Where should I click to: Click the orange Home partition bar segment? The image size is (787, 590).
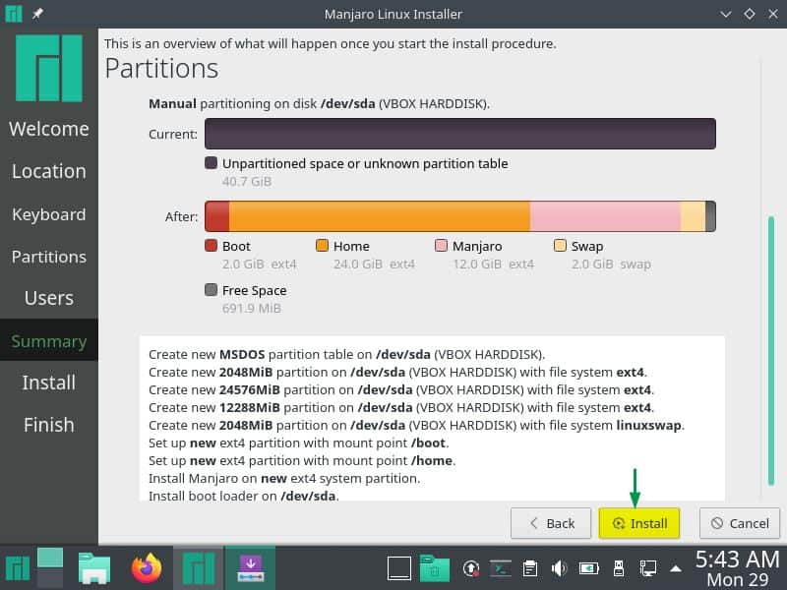(379, 216)
